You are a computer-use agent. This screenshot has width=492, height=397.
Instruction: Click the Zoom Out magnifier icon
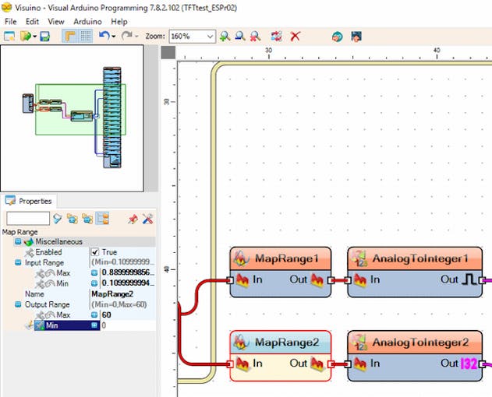click(240, 37)
